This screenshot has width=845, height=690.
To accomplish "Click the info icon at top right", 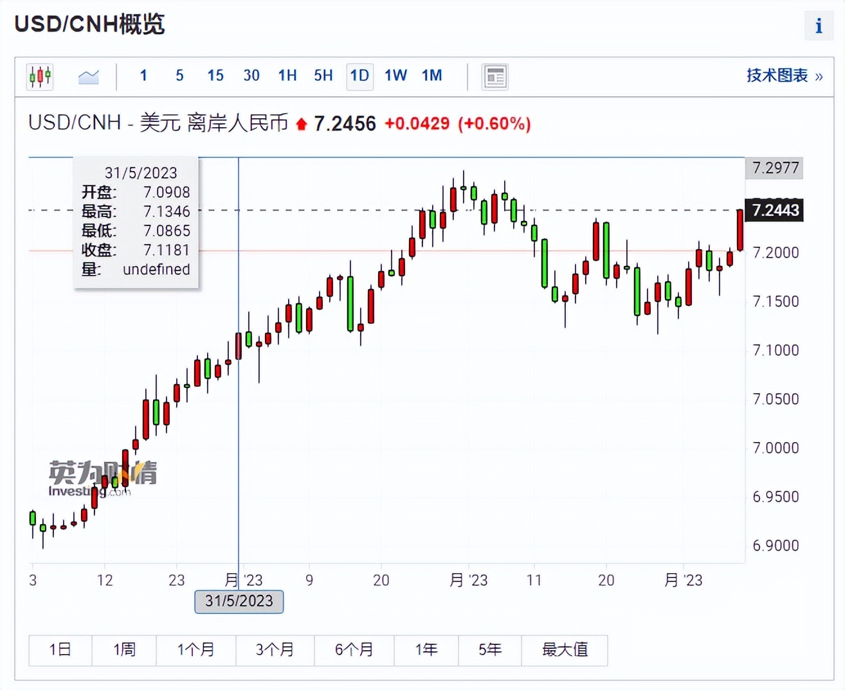I will 818,26.
